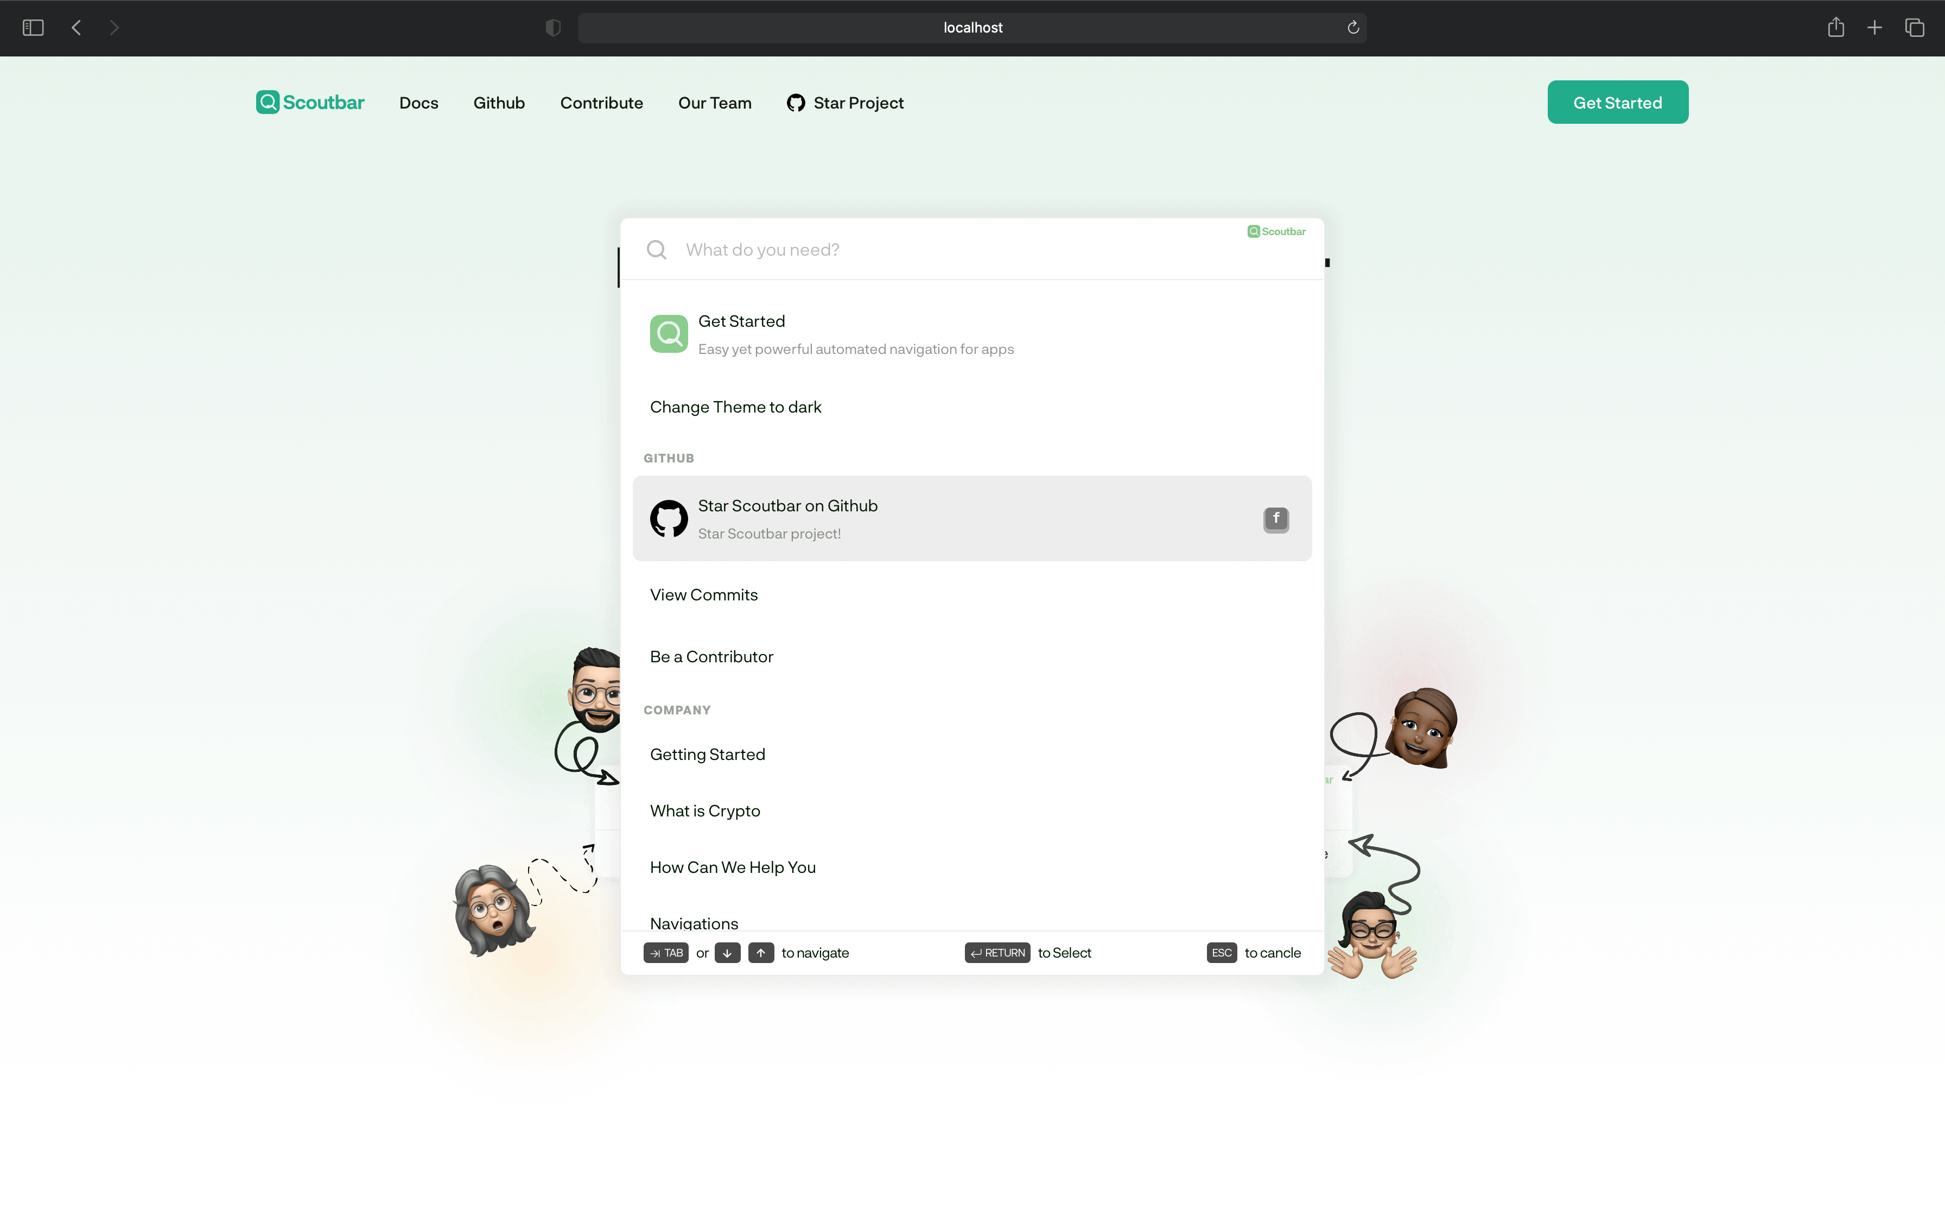Open the browser share icon
1945x1216 pixels.
(x=1836, y=27)
